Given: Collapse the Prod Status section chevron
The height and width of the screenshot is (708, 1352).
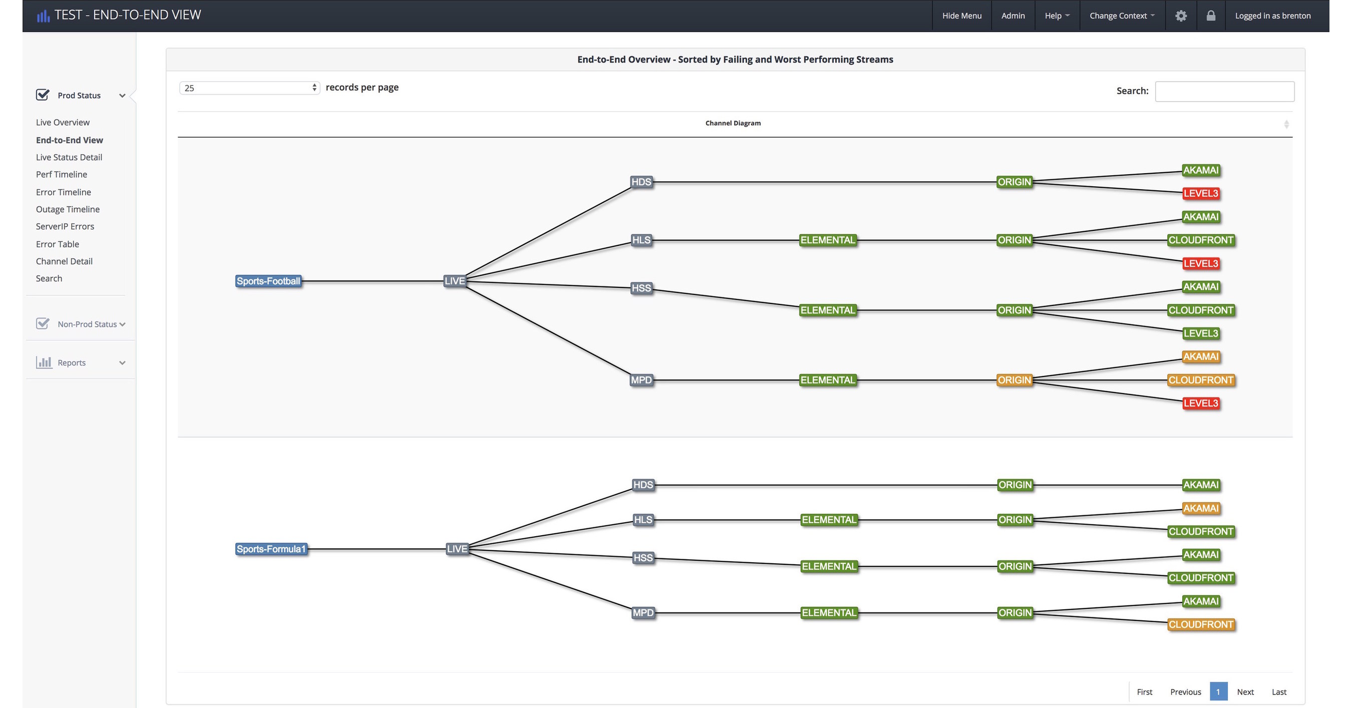Looking at the screenshot, I should (x=122, y=96).
